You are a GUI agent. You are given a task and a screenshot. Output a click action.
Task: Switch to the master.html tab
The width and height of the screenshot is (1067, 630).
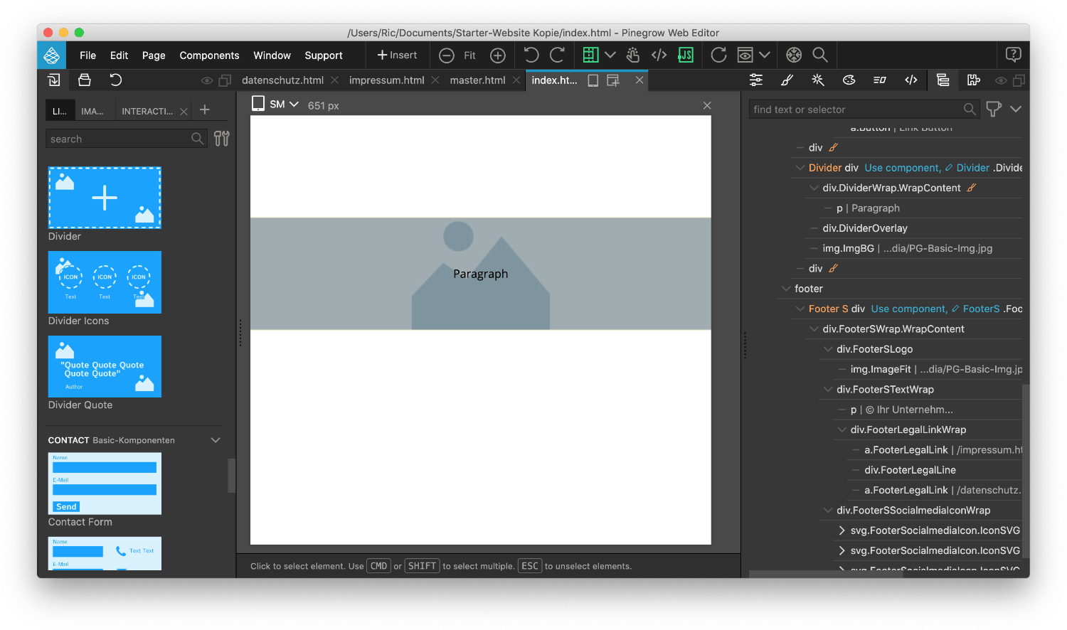pyautogui.click(x=477, y=80)
